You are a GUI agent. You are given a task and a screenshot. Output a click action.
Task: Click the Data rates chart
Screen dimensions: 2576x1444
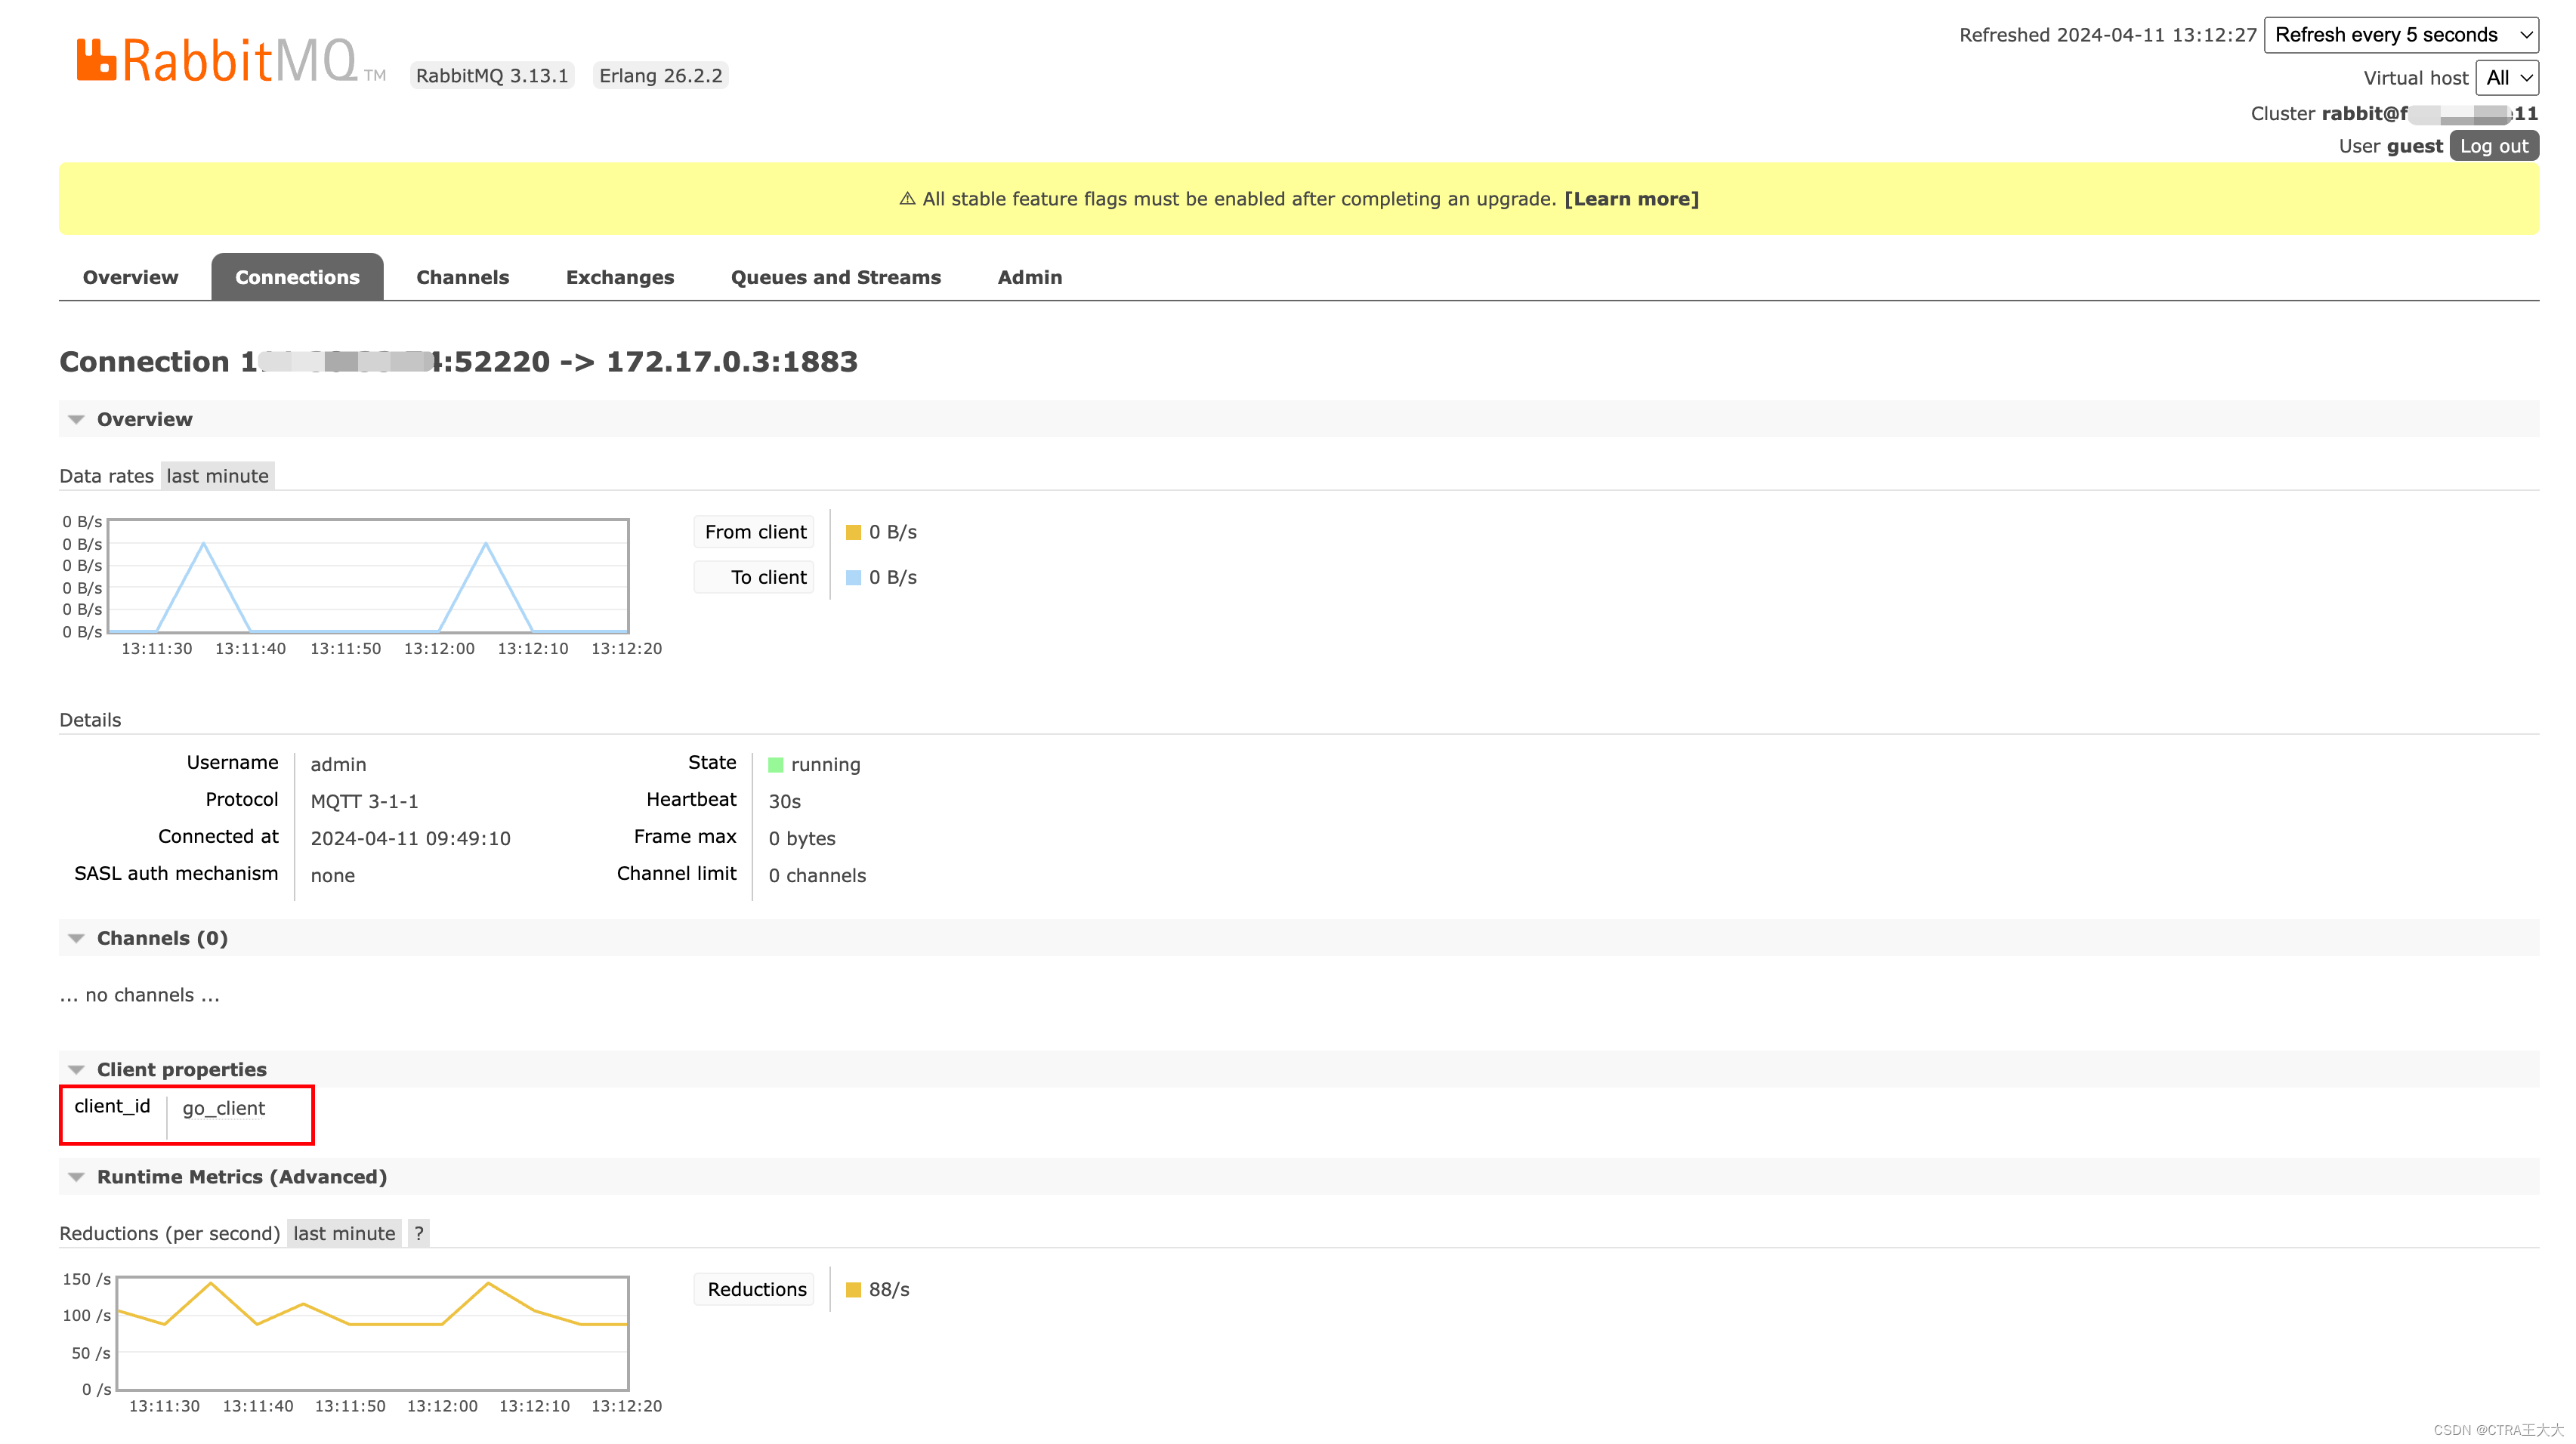point(368,576)
